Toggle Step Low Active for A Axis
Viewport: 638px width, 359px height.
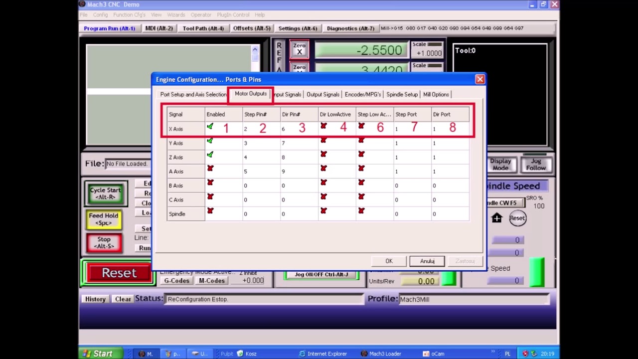[361, 169]
